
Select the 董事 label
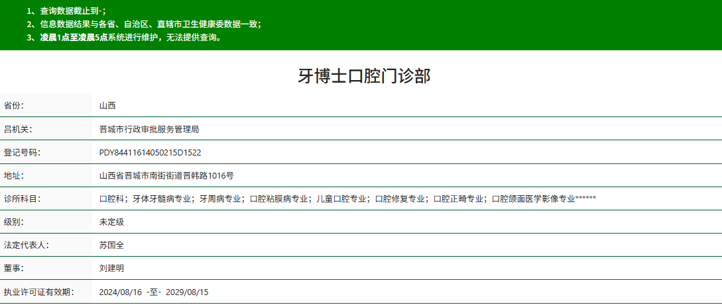pyautogui.click(x=13, y=269)
